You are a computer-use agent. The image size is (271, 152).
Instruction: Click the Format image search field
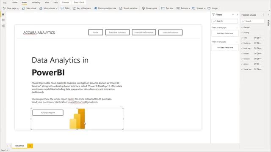coord(252,21)
